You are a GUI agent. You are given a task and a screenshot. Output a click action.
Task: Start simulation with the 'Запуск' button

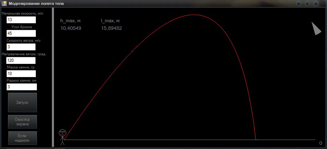[22, 102]
